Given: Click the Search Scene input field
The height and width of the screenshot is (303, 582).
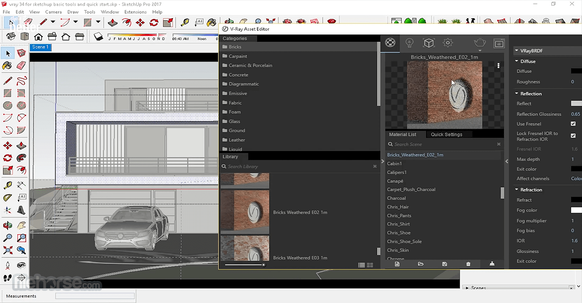Looking at the screenshot, I should 444,144.
